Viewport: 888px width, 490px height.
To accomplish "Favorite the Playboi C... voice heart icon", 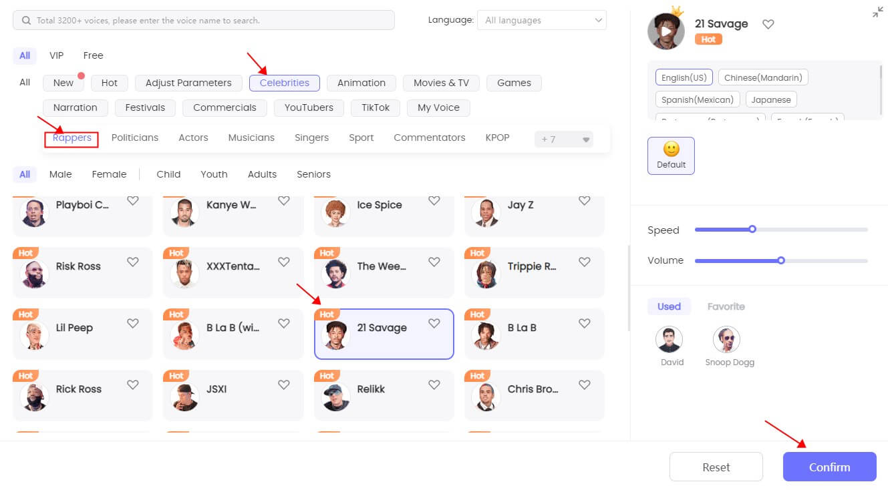I will coord(133,200).
